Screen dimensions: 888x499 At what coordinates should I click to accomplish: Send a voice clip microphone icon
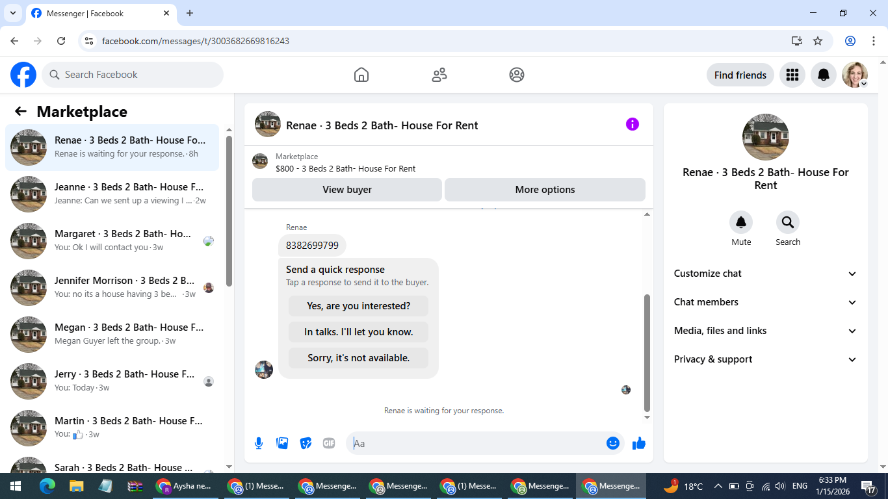tap(259, 443)
